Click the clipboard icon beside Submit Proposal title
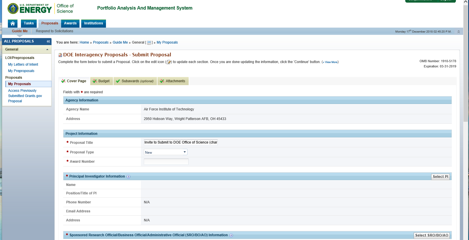 point(60,55)
